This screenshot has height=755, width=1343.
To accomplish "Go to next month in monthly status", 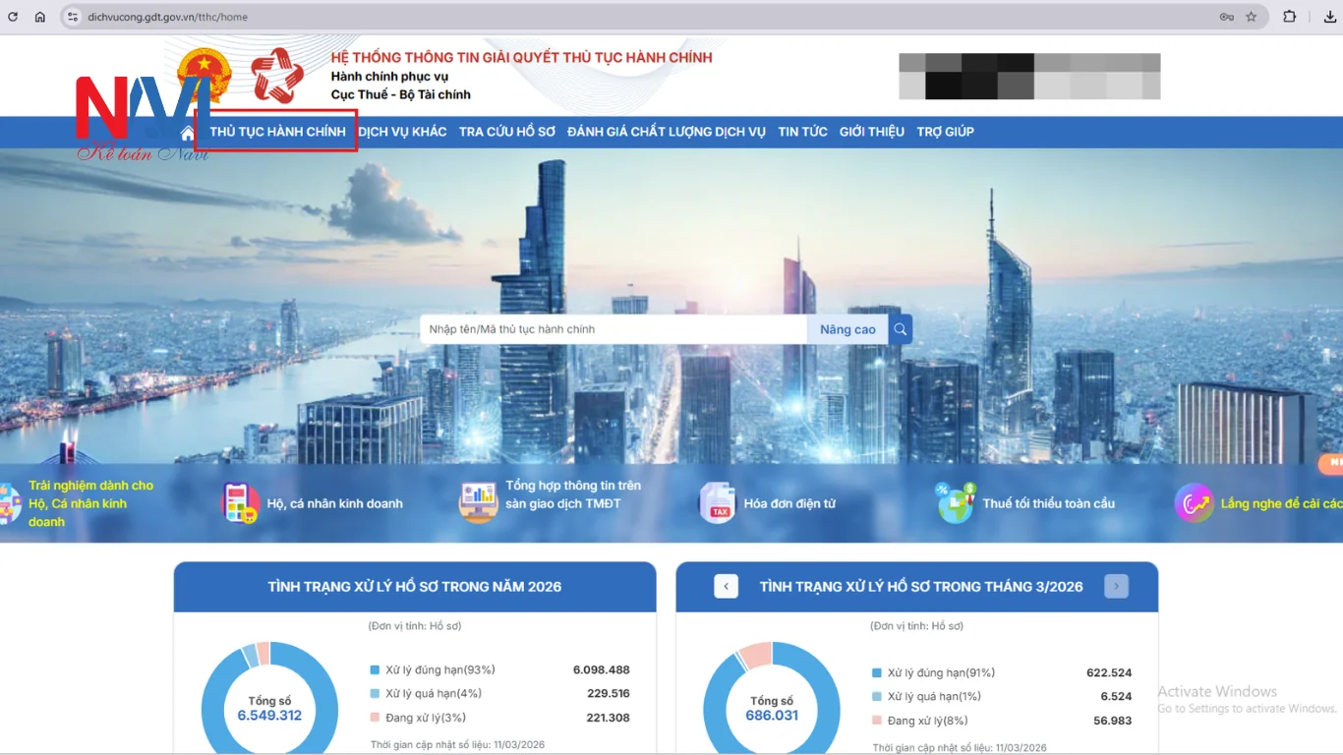I will tap(1116, 587).
